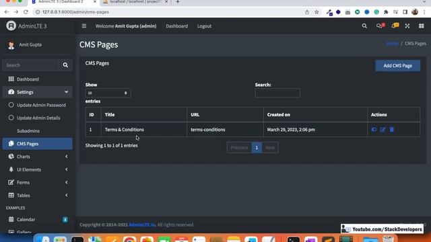Viewport: 431px width, 242px height.
Task: Toggle fullscreen mode icon
Action: point(407,26)
